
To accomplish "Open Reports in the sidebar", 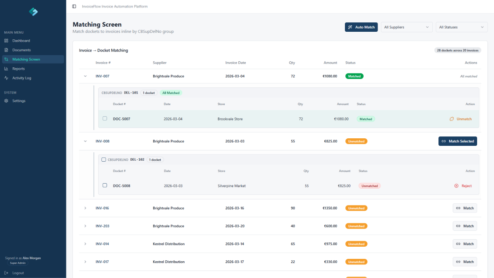I will [33, 69].
